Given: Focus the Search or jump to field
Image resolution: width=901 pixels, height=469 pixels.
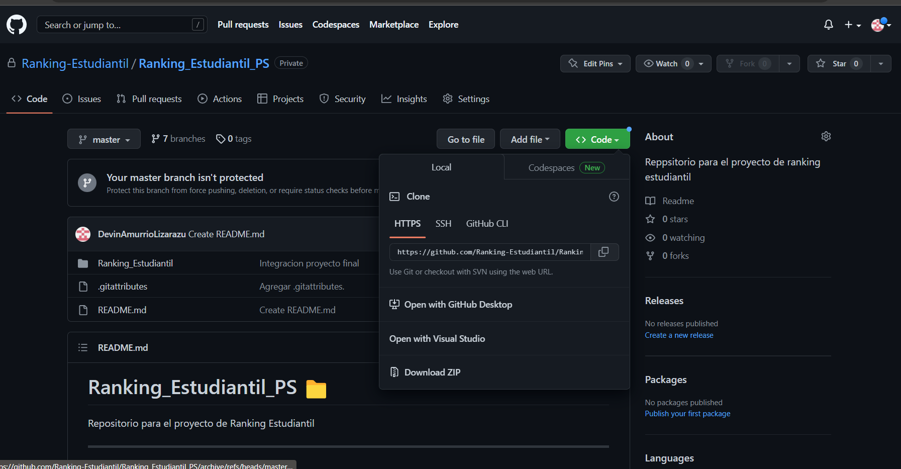Looking at the screenshot, I should (122, 25).
